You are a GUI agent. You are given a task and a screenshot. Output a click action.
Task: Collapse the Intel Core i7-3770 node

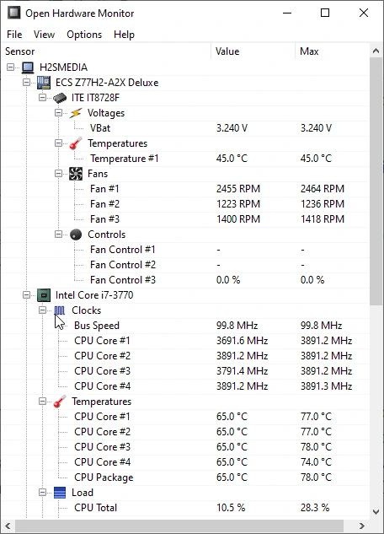pyautogui.click(x=26, y=294)
